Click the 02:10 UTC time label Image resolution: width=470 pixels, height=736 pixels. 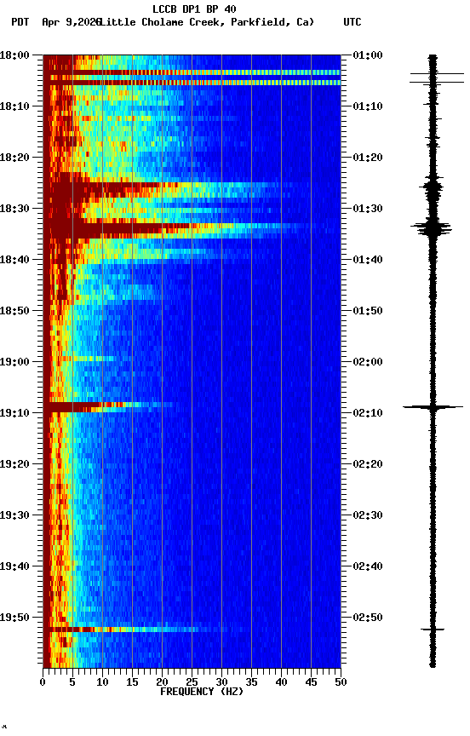click(368, 413)
